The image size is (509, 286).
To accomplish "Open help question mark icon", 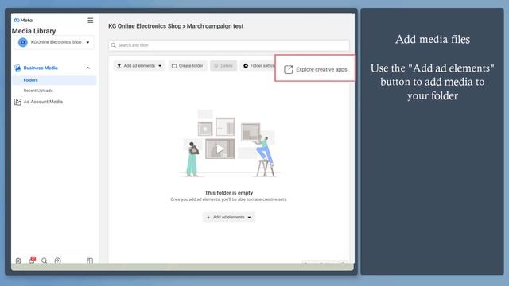I will coord(57,261).
